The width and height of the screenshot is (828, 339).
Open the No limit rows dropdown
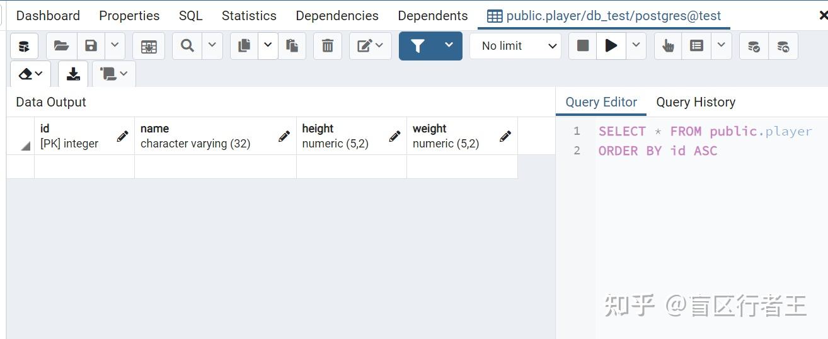point(515,46)
